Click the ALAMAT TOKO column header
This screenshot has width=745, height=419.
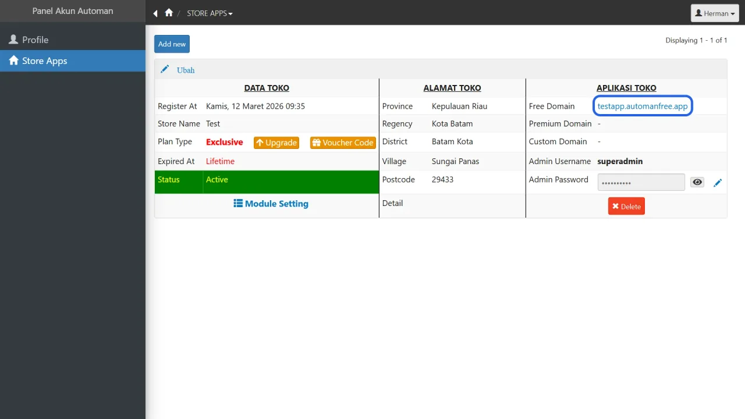452,88
